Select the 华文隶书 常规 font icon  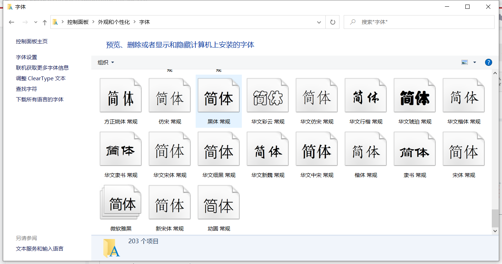pos(121,150)
